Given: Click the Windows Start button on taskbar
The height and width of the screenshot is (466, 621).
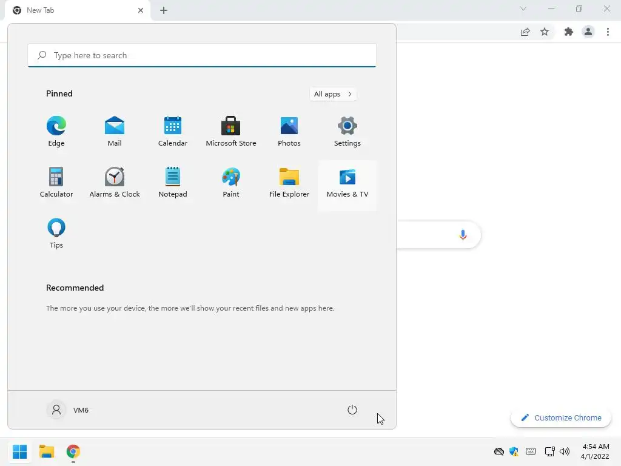Looking at the screenshot, I should click(19, 451).
